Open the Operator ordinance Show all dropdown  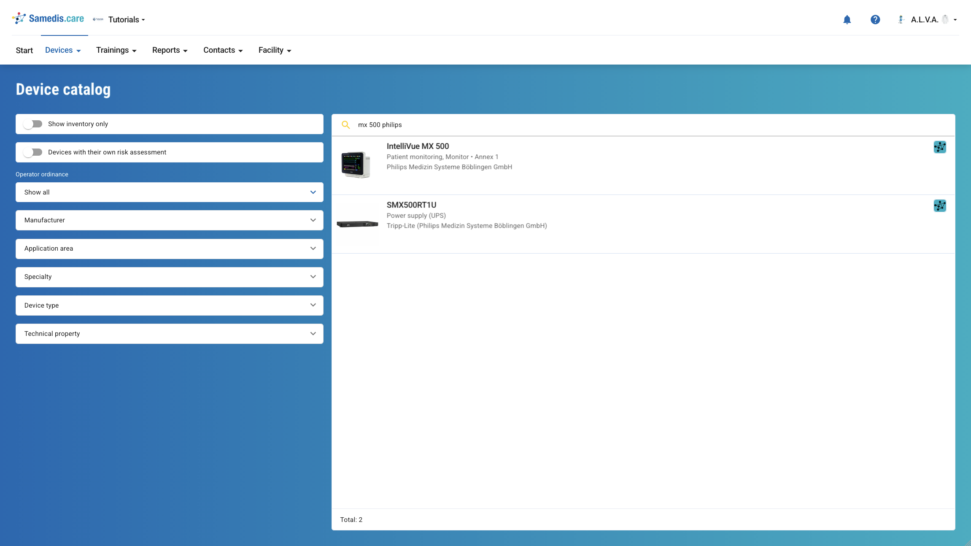[170, 192]
